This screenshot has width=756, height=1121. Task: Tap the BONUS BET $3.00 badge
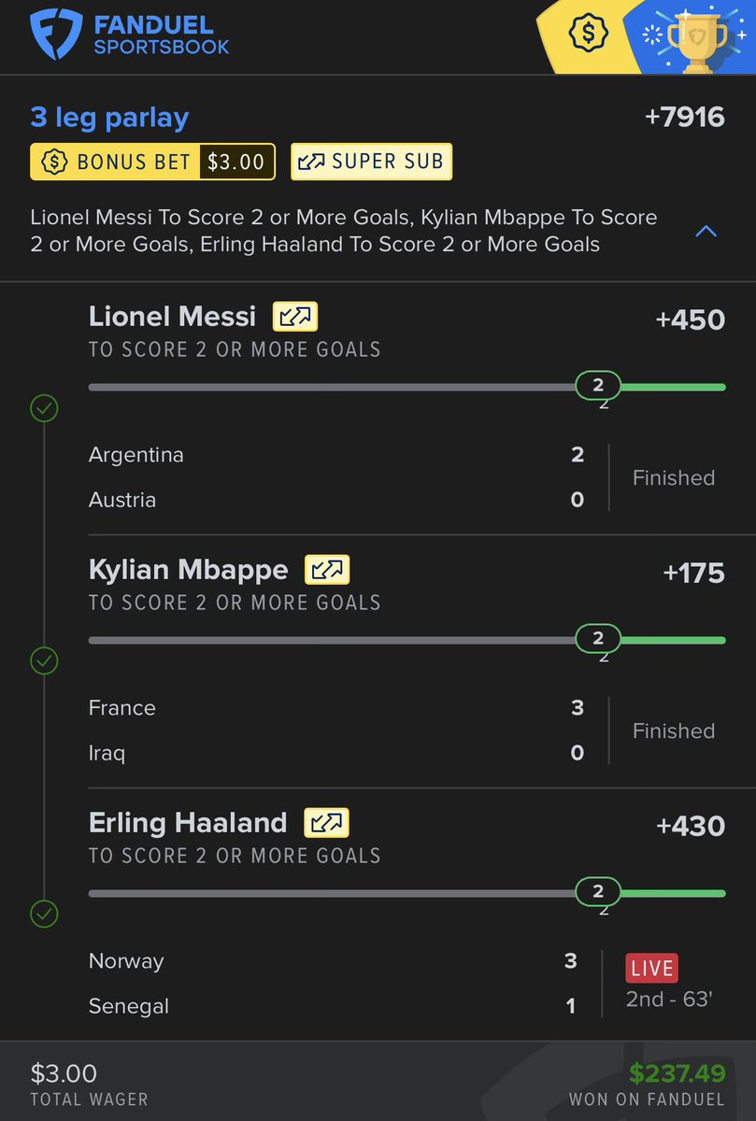click(153, 162)
